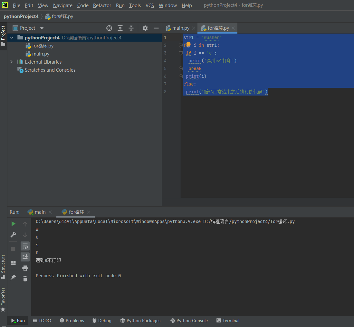Select for循环.py in the project tree
354x327 pixels.
[x=40, y=46]
